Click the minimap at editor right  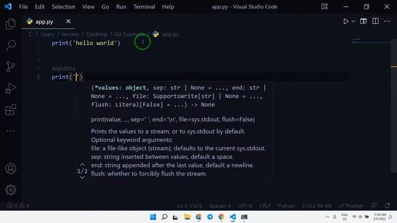coord(371,42)
